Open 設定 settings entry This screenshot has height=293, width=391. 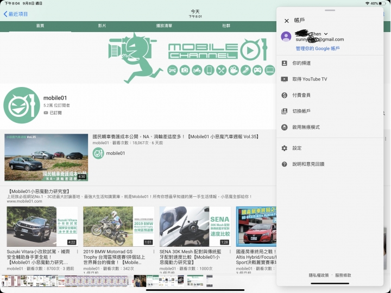pyautogui.click(x=330, y=148)
